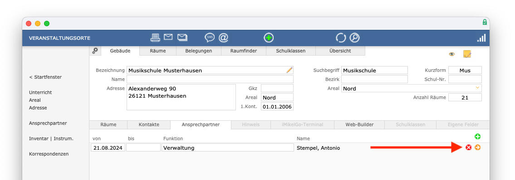Screen dimensions: 515x180
Task: Click the signal bars statistics icon
Action: pos(481,38)
